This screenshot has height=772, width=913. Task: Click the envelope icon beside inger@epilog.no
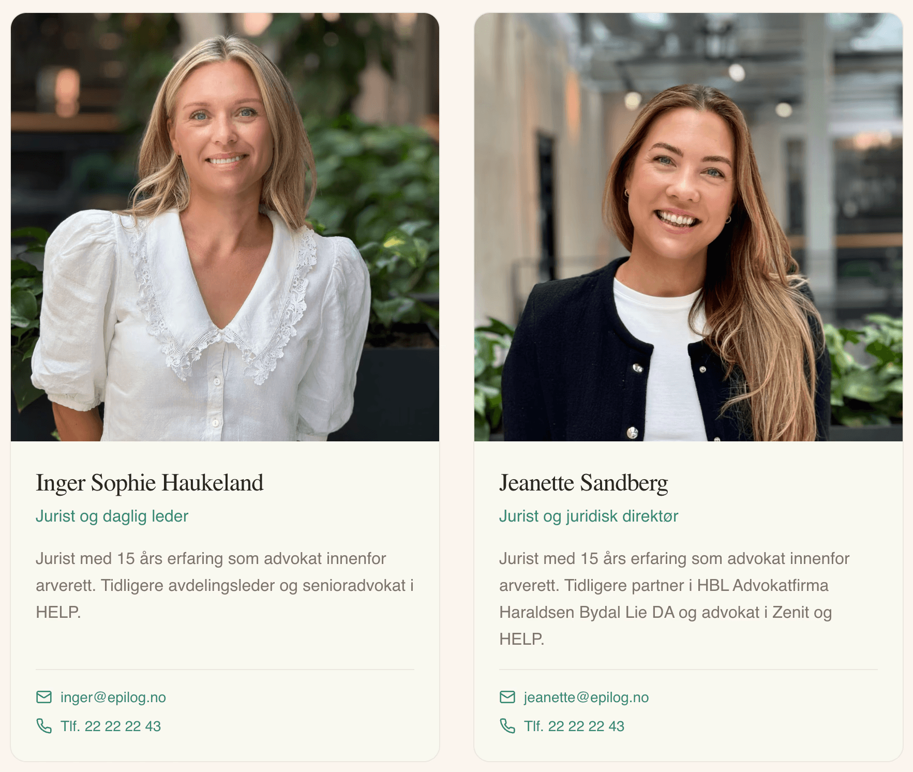[x=44, y=697]
